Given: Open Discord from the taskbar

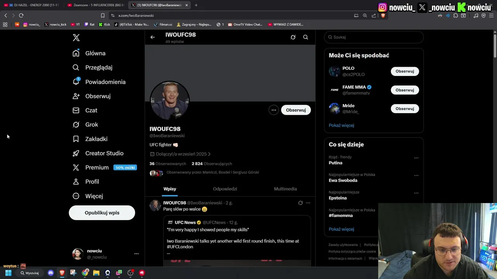Looking at the screenshot, I should pos(50,273).
